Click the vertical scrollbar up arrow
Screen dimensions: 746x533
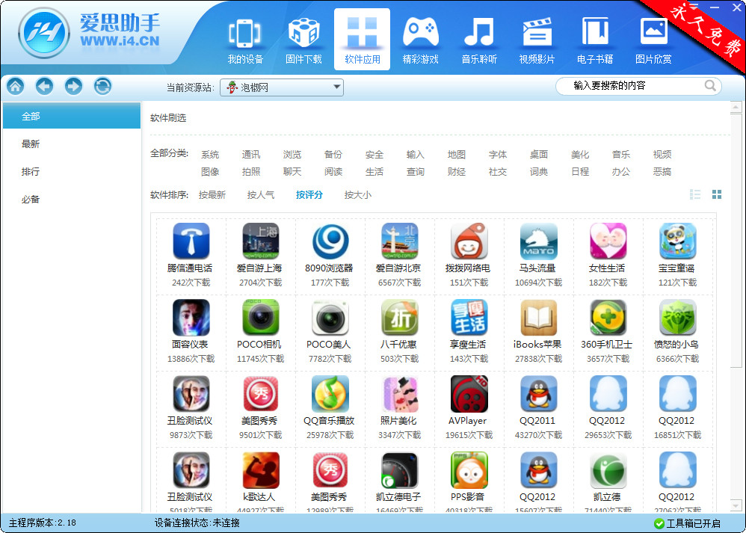point(736,108)
